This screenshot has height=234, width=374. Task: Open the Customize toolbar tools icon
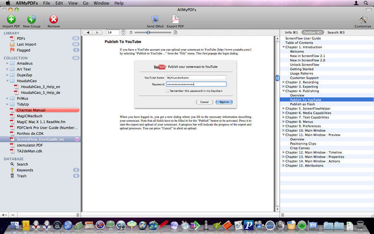click(x=363, y=19)
